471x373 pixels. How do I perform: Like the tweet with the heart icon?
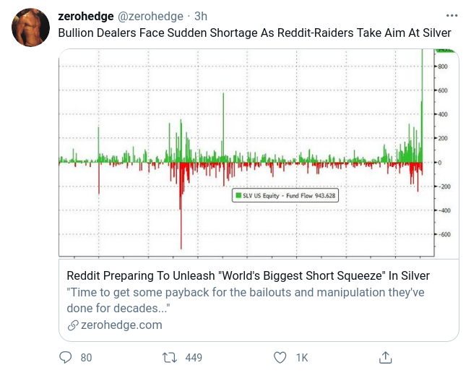(x=281, y=357)
